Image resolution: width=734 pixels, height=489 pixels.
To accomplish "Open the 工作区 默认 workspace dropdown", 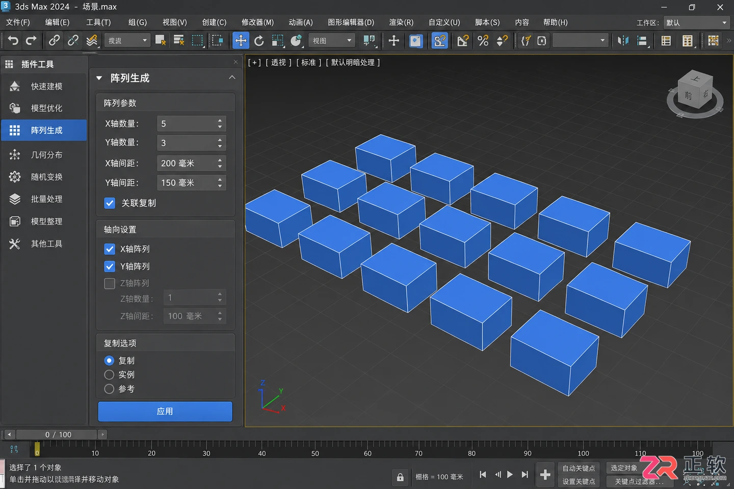I will click(x=696, y=22).
